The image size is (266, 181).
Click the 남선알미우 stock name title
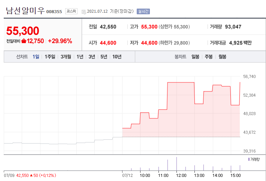(x=25, y=10)
